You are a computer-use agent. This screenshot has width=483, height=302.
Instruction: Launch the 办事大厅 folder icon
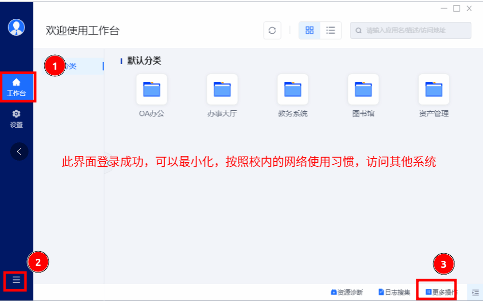222,90
